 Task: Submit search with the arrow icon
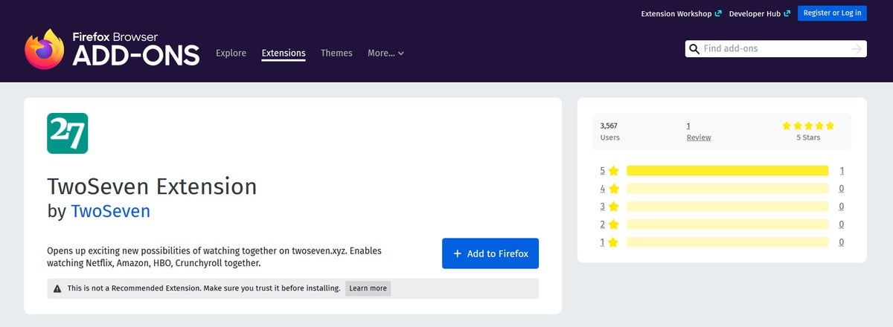857,49
